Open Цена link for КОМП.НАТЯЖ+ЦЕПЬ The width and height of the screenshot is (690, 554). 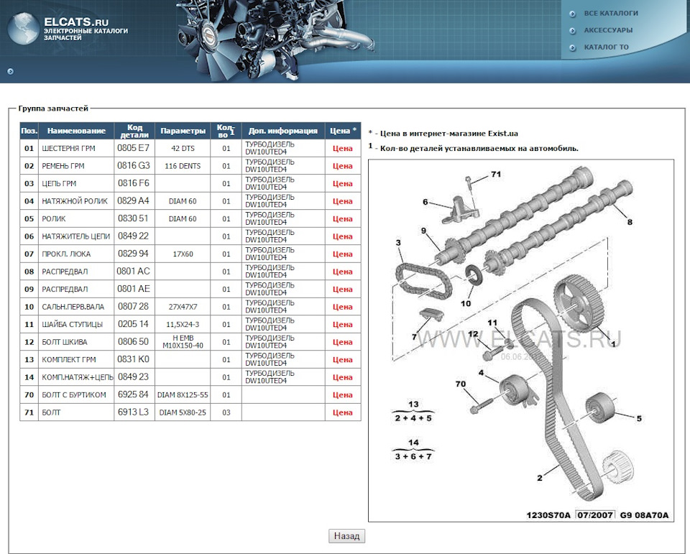point(342,377)
